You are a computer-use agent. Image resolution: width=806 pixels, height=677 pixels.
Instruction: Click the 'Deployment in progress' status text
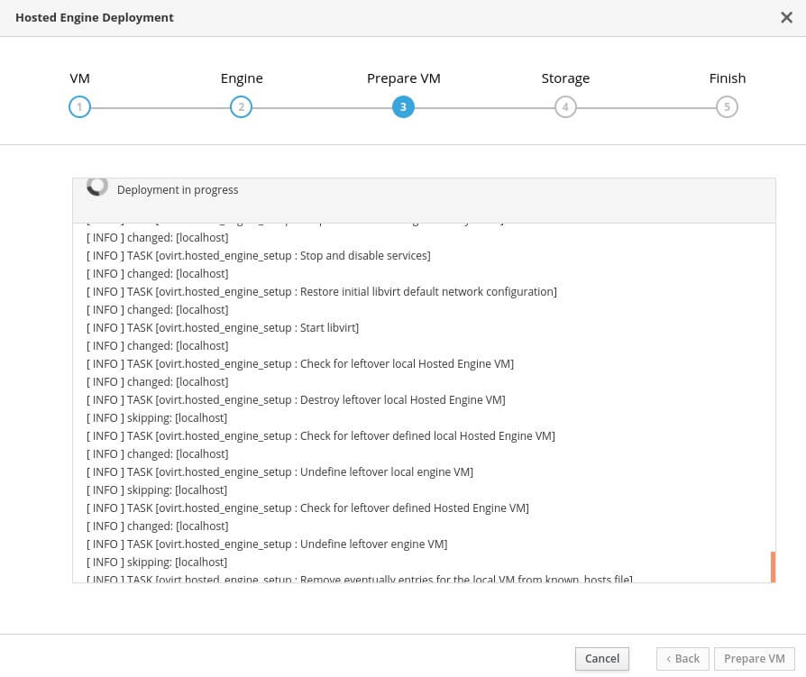click(x=178, y=190)
